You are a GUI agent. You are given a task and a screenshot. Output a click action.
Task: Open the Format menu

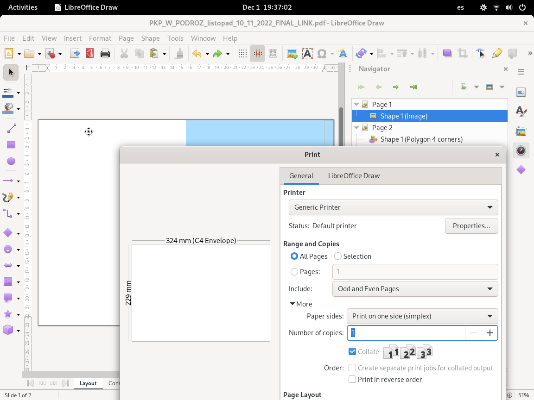point(100,38)
